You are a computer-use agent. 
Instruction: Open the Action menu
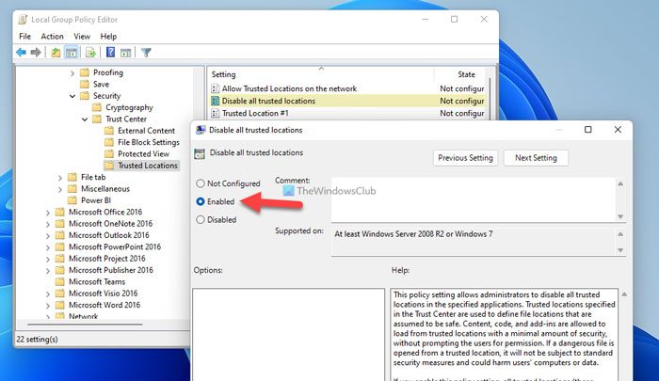point(52,37)
